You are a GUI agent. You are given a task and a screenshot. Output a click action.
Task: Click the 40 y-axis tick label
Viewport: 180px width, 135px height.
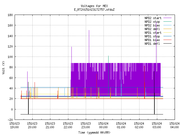click(11, 88)
